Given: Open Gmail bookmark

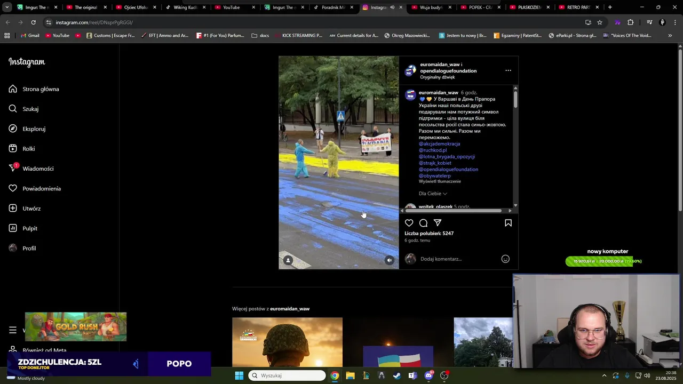Looking at the screenshot, I should click(30, 36).
